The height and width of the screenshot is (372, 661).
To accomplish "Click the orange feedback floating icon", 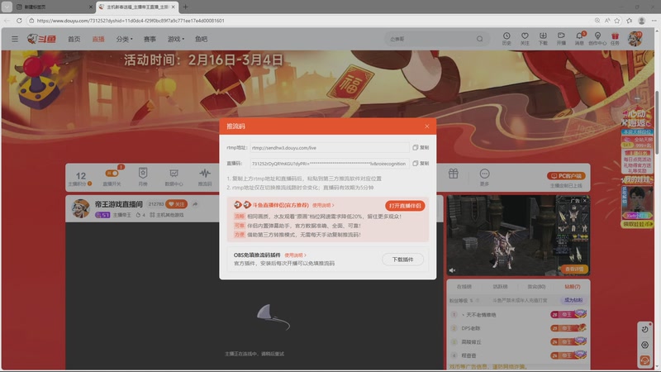I will (645, 360).
